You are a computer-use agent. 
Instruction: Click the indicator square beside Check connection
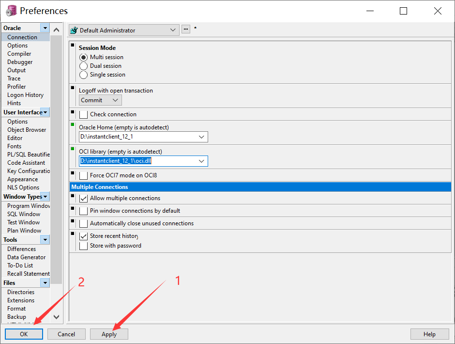click(73, 112)
